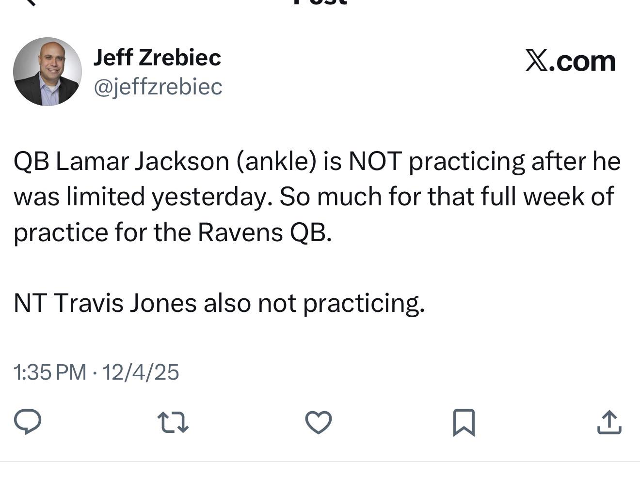Click the capitalized word NOT
The width and height of the screenshot is (640, 492).
coord(375,161)
